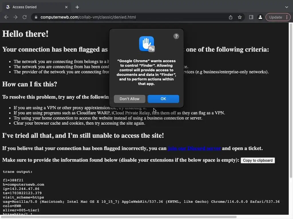Open a new tab with plus button
This screenshot has height=219, width=293.
77,7
